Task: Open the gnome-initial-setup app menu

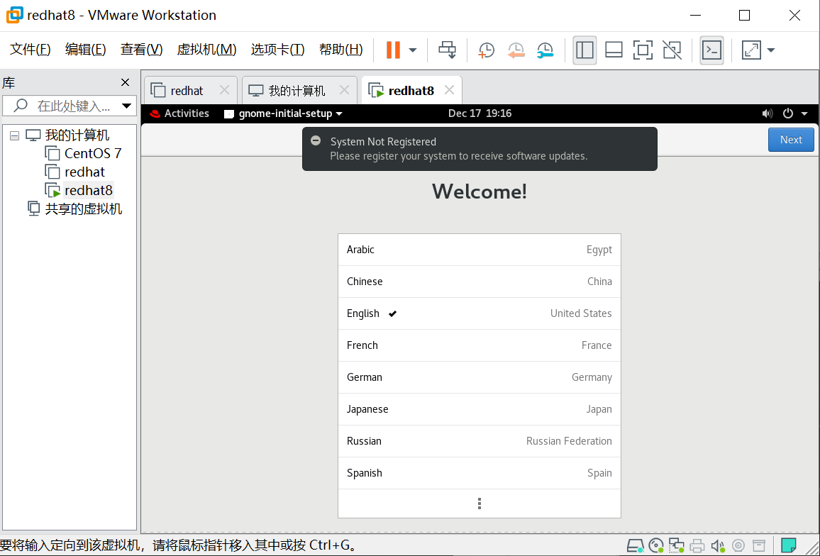Action: (x=283, y=113)
